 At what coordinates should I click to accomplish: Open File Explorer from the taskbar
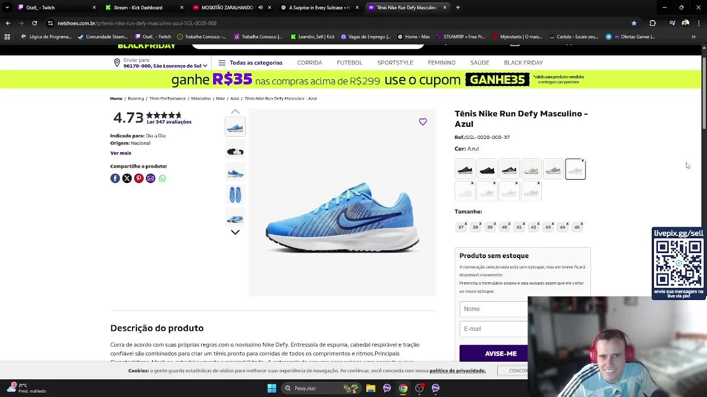click(x=371, y=388)
